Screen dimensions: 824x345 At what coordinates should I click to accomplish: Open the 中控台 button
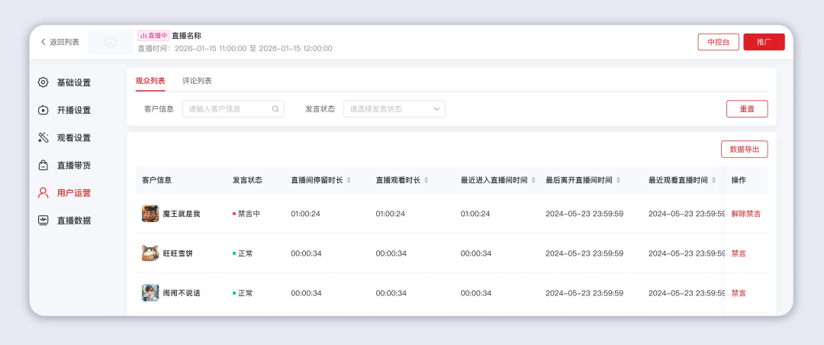coord(718,42)
